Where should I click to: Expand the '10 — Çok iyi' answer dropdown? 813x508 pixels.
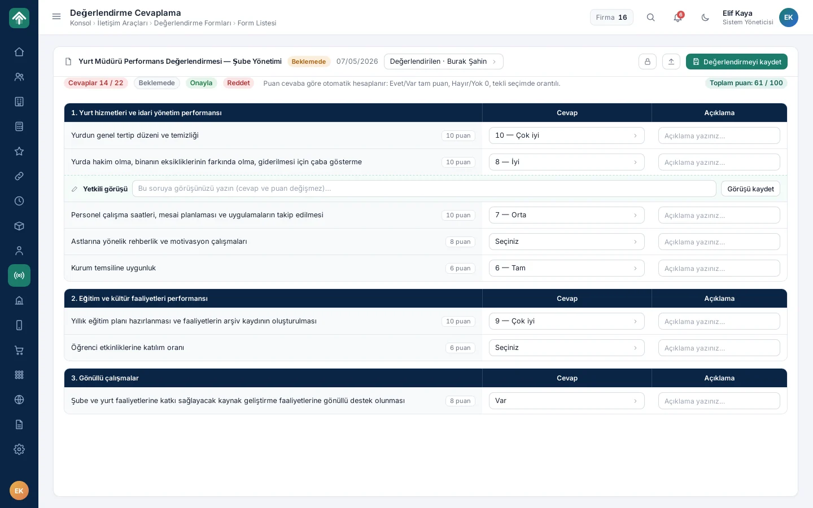point(567,135)
